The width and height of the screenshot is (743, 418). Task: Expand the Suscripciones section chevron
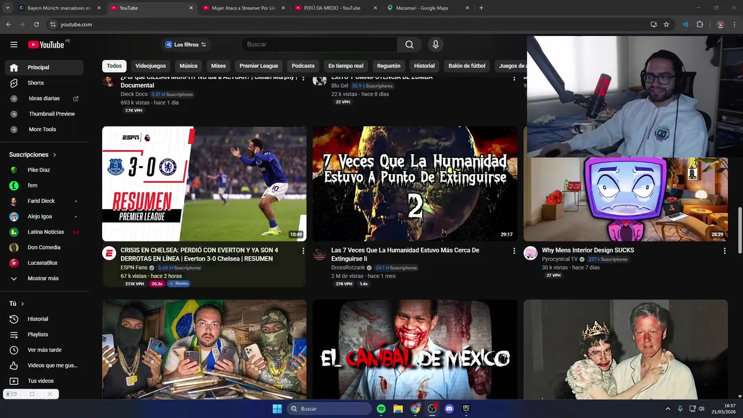pyautogui.click(x=55, y=155)
